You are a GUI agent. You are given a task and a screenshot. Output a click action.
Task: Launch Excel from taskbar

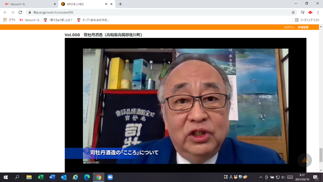[x=40, y=177]
